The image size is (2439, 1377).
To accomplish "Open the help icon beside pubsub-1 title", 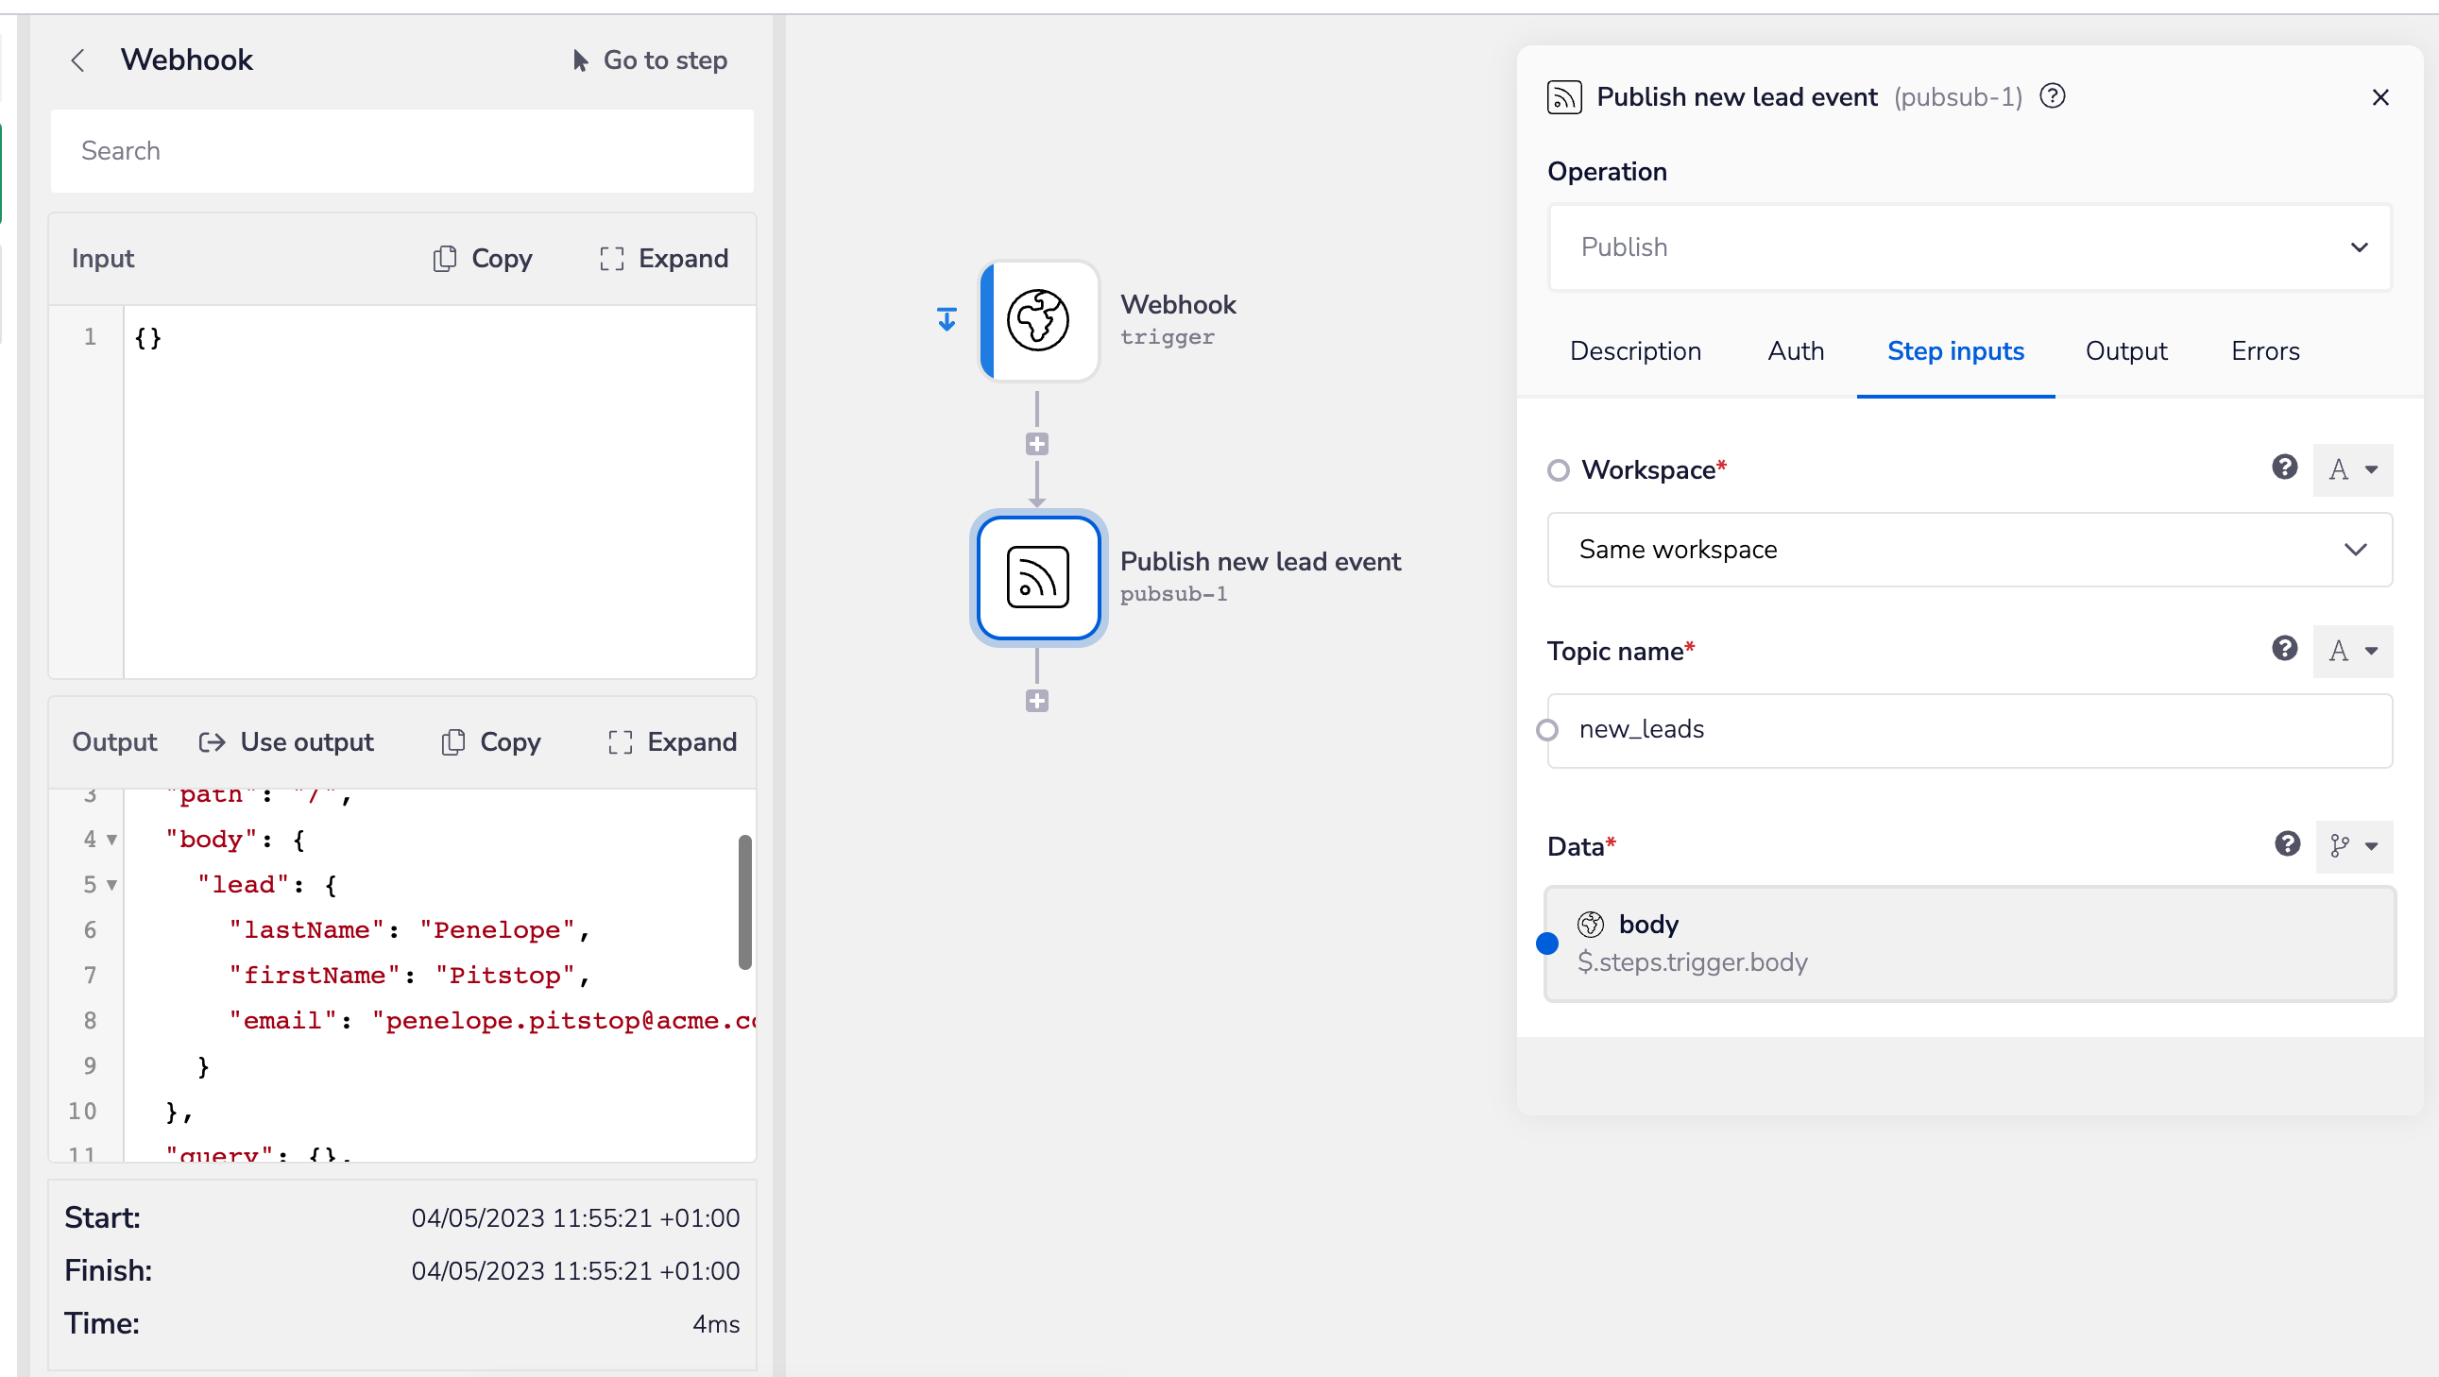I will pos(2052,95).
